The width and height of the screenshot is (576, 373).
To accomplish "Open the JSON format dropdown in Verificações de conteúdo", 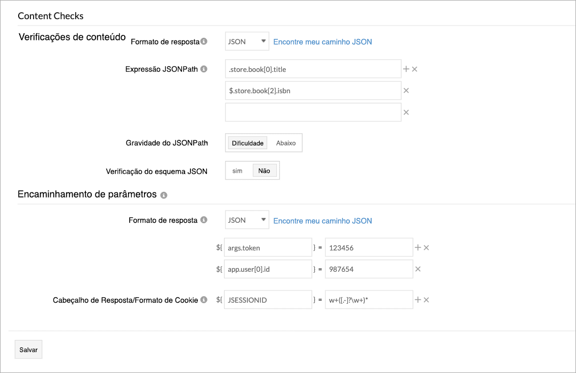I will point(246,40).
